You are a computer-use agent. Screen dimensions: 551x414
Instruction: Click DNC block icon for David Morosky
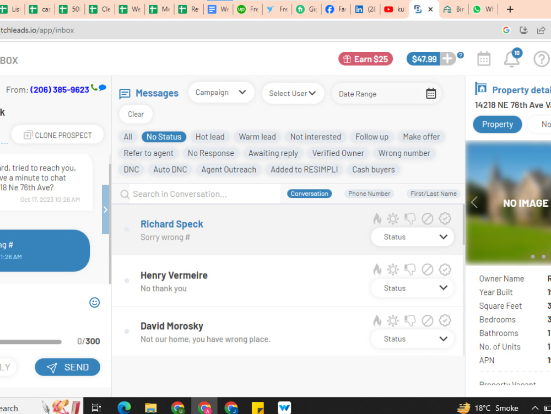point(428,320)
